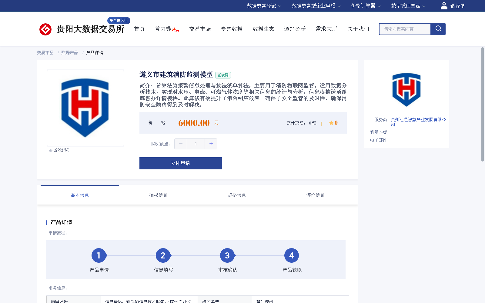Image resolution: width=485 pixels, height=303 pixels.
Task: Click the star rating icon
Action: [x=331, y=123]
